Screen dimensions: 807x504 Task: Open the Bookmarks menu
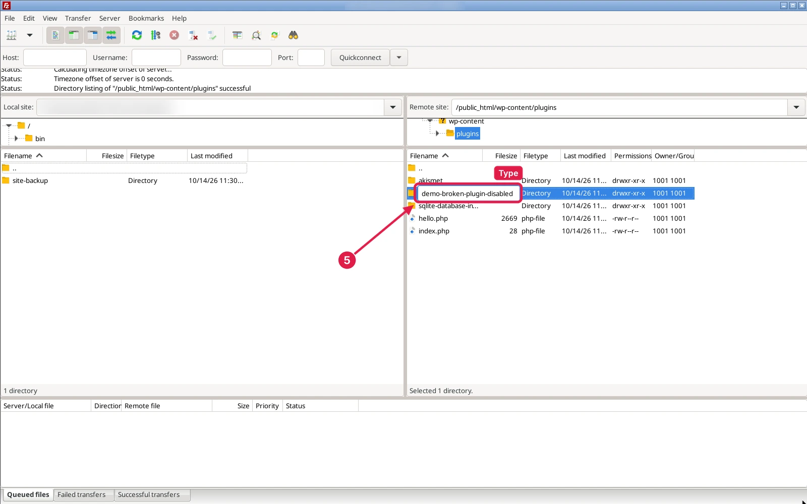point(146,18)
